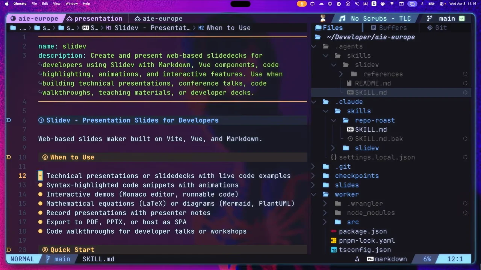Open Control Center from menu bar
This screenshot has height=270, width=481.
pos(442,4)
